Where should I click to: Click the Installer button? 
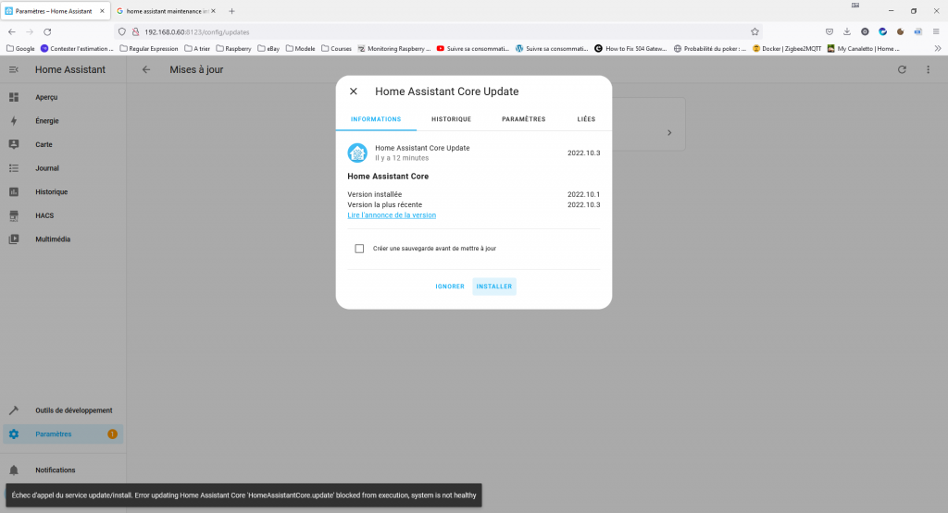point(494,286)
